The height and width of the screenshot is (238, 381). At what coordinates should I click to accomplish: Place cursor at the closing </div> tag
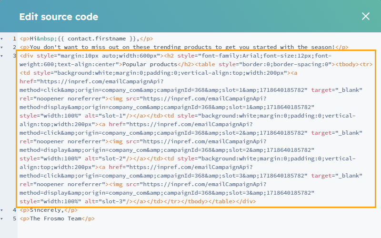(246, 201)
